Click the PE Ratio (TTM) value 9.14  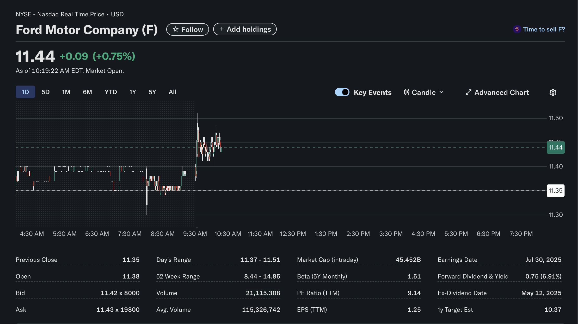click(414, 293)
